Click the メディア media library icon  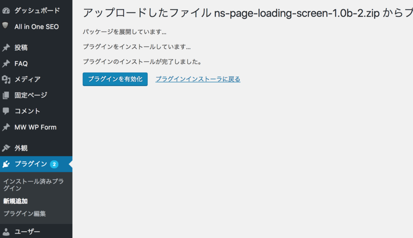coord(6,79)
